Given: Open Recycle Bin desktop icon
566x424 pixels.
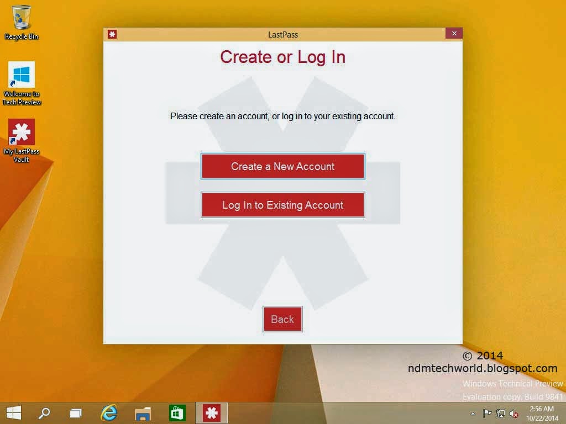Looking at the screenshot, I should point(22,22).
